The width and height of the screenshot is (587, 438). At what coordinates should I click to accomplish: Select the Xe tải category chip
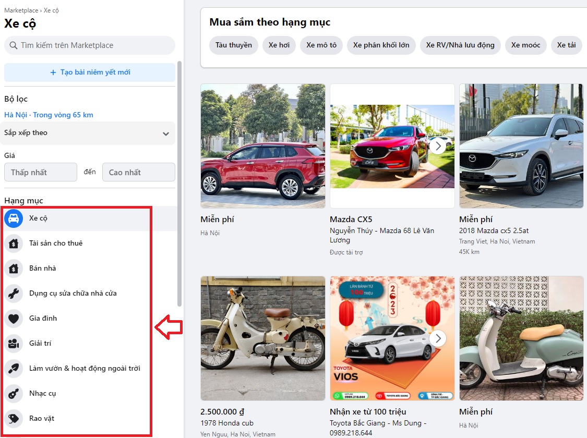566,45
